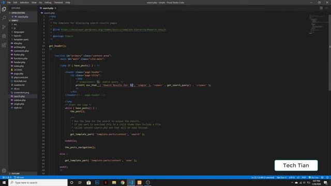Click the Windows taskbar search box
Screen dimensions: 331x186
coord(38,182)
